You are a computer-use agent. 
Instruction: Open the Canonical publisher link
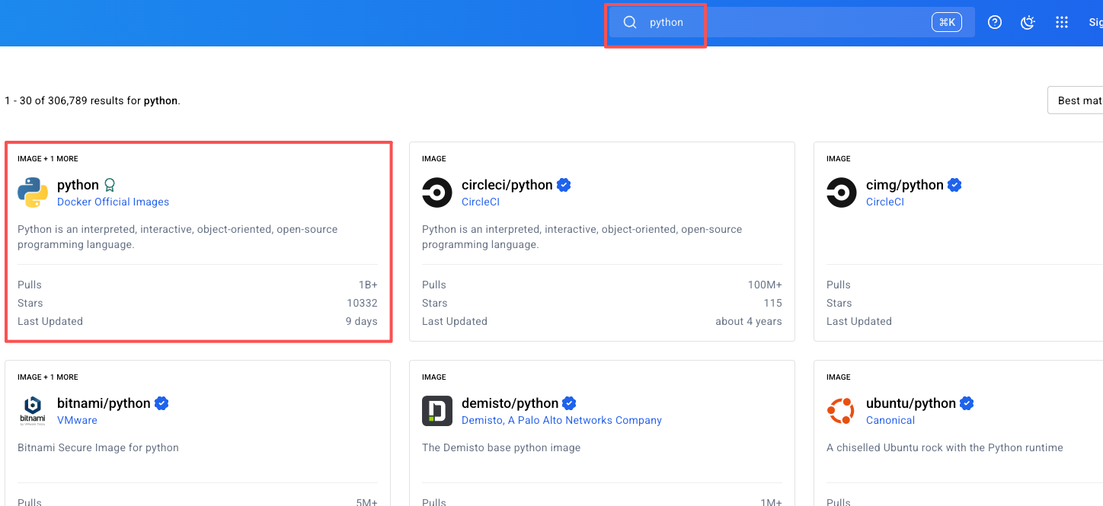pos(890,420)
